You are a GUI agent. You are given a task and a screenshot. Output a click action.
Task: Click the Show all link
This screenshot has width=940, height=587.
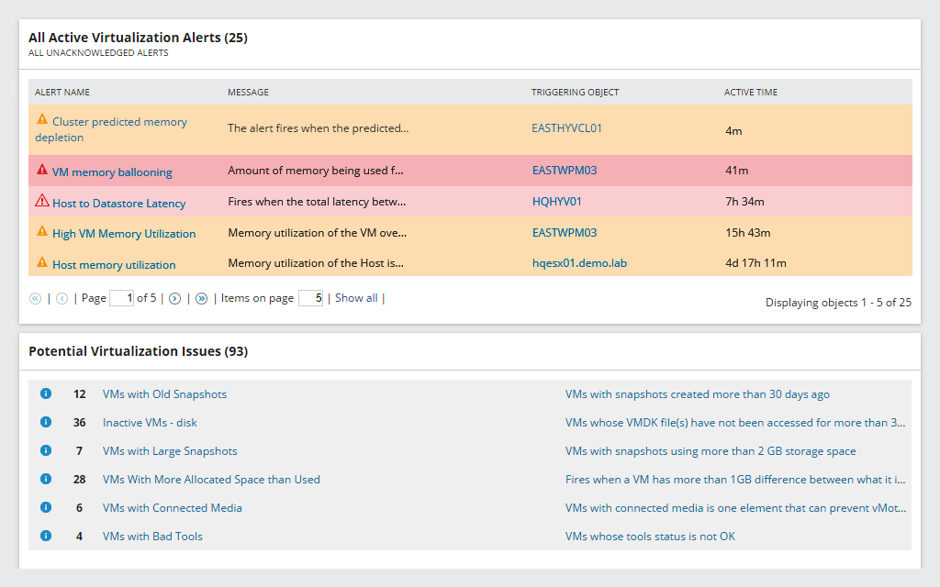(355, 297)
